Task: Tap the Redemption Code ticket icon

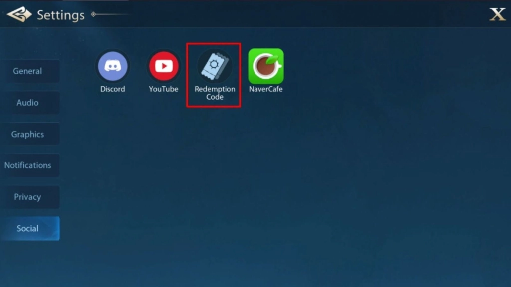Action: pyautogui.click(x=215, y=67)
